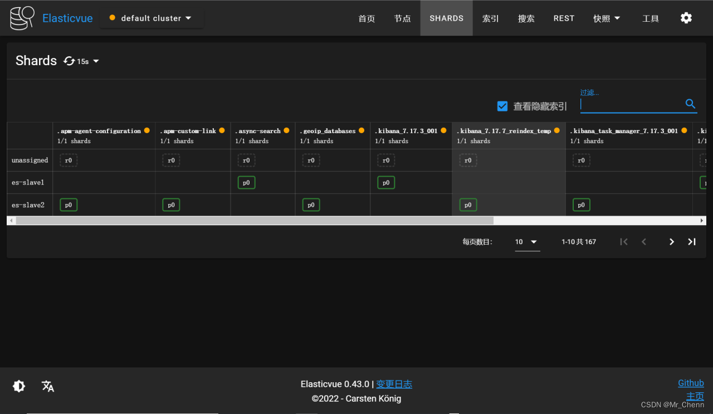Click unassigned r0 shard of .kibana_7.17.7_reindex_temp
Viewport: 713px width, 414px height.
[468, 160]
